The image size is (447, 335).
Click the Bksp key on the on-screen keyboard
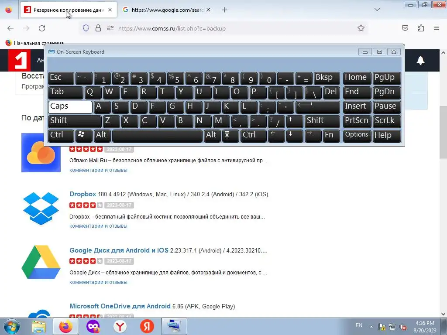click(x=327, y=79)
